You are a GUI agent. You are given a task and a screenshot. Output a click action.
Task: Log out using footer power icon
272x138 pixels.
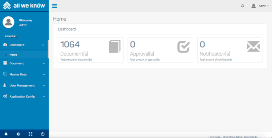(x=42, y=134)
